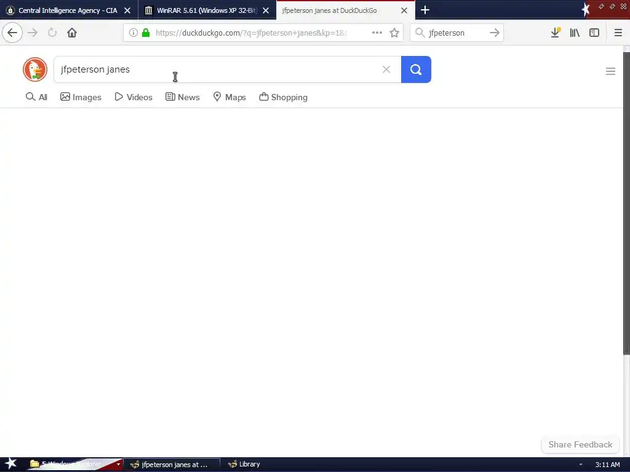Go back to the previous page
This screenshot has height=472, width=630.
click(12, 33)
